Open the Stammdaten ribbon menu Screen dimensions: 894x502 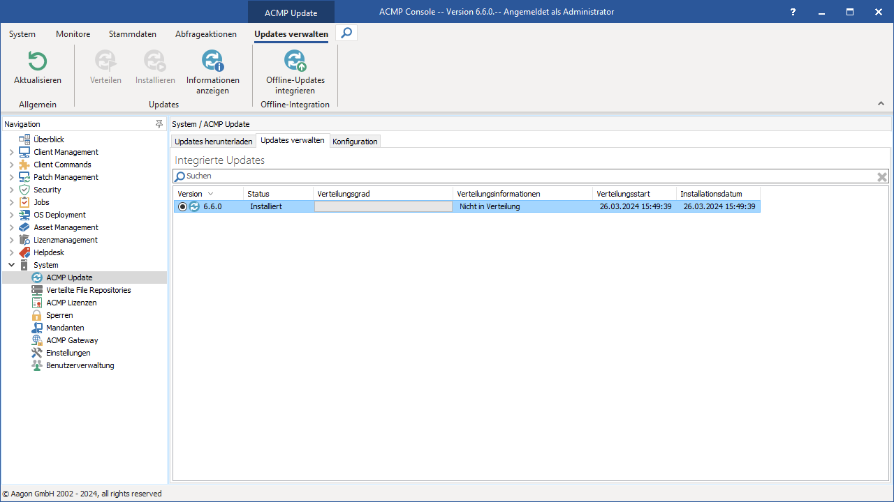pyautogui.click(x=133, y=34)
